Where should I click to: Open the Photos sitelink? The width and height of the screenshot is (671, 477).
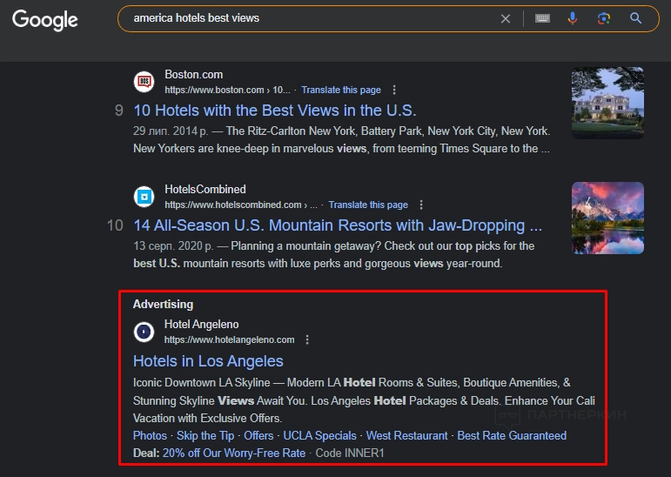(x=150, y=435)
